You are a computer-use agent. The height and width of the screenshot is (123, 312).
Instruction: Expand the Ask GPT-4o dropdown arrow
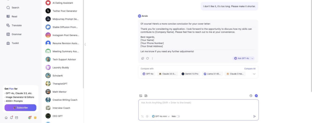coord(252,58)
